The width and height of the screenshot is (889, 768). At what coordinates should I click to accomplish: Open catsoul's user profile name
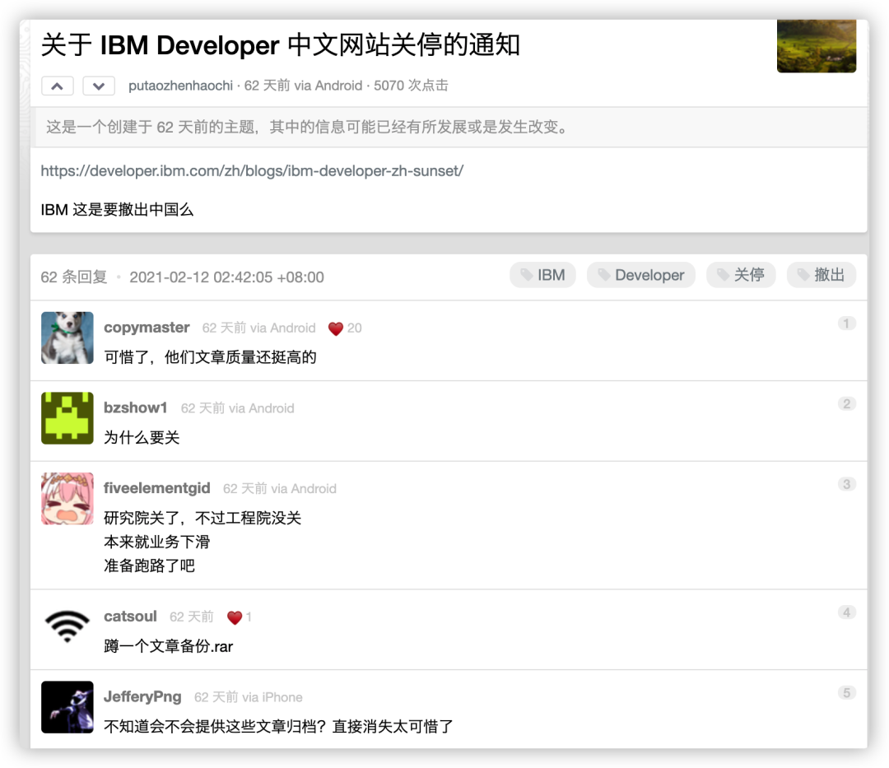[x=130, y=617]
